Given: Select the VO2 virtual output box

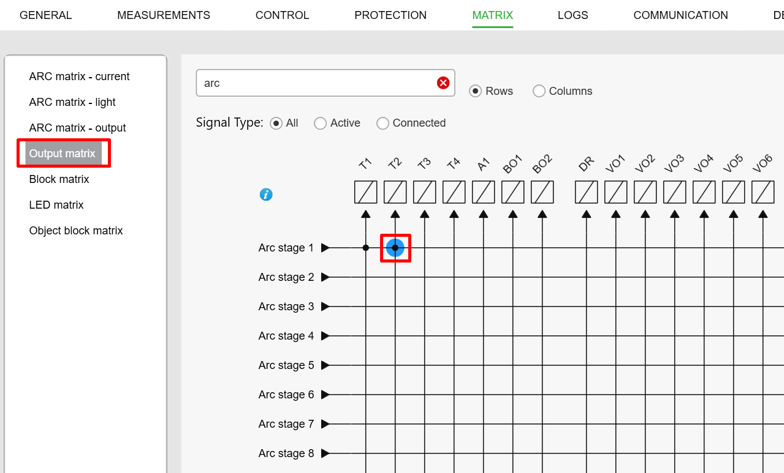Looking at the screenshot, I should click(x=645, y=192).
